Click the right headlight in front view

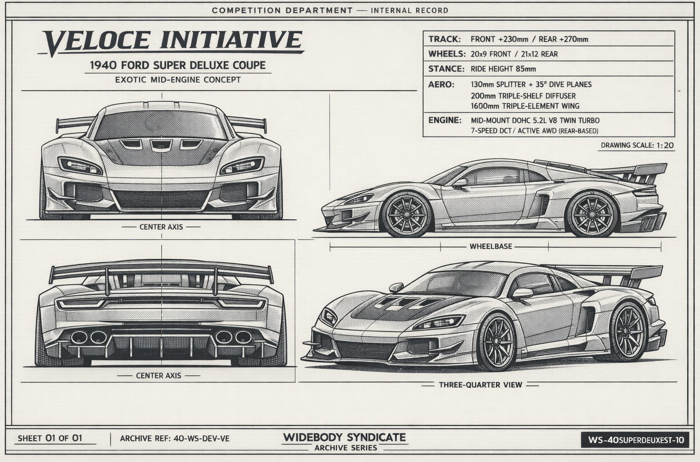point(242,166)
